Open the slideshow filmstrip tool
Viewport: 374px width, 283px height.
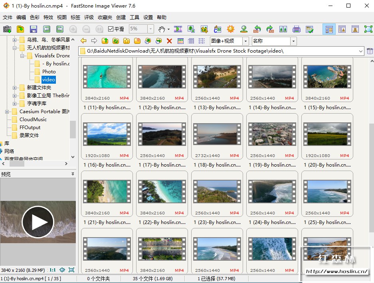click(178, 29)
